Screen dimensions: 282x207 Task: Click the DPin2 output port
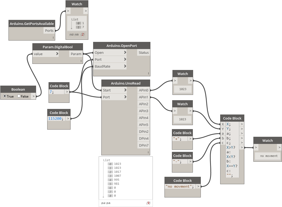click(144, 131)
